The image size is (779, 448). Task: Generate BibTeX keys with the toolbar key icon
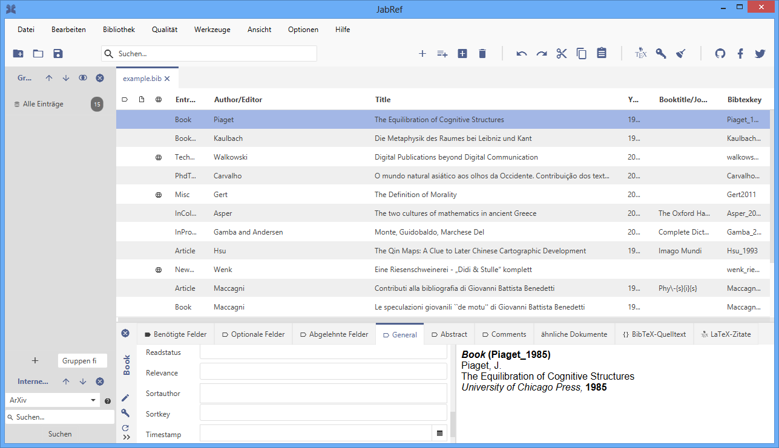(661, 53)
